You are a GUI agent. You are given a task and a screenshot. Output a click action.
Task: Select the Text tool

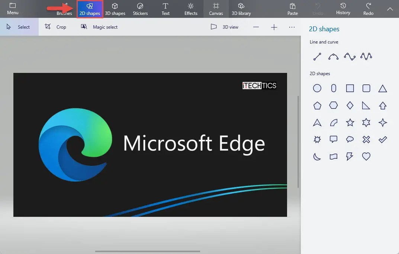click(x=165, y=9)
